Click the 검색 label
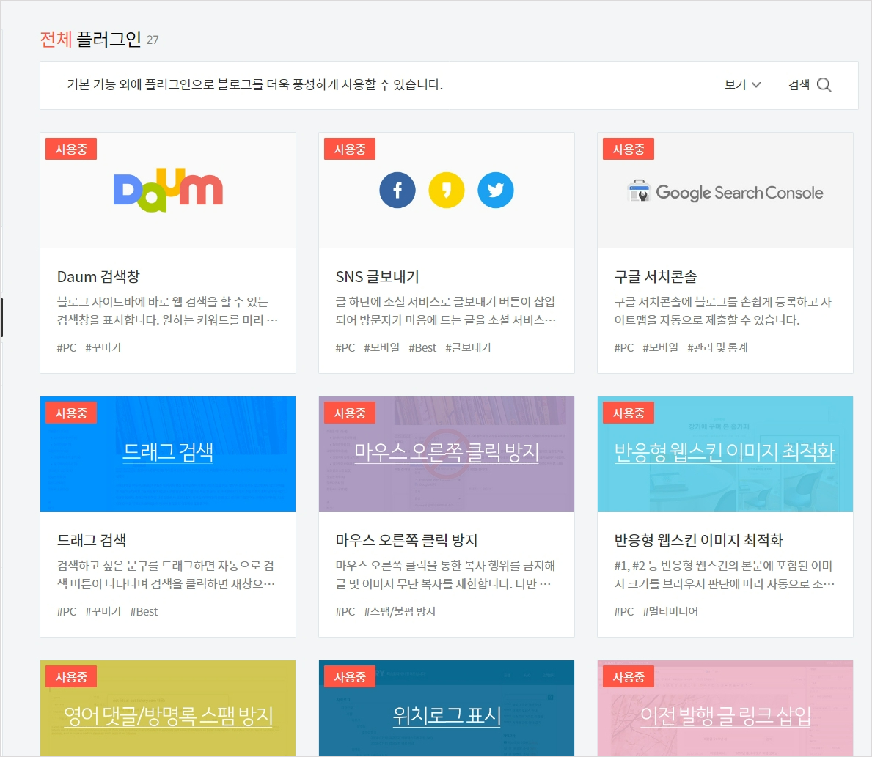Image resolution: width=872 pixels, height=757 pixels. 799,84
